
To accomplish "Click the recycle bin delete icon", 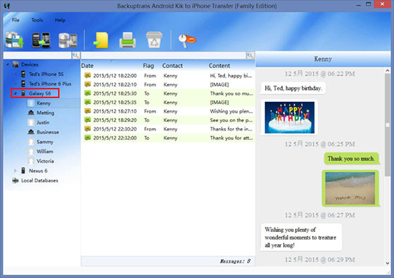I will (x=154, y=40).
